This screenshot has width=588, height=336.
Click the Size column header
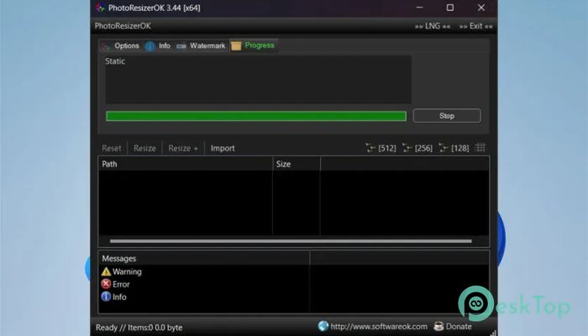pyautogui.click(x=297, y=164)
